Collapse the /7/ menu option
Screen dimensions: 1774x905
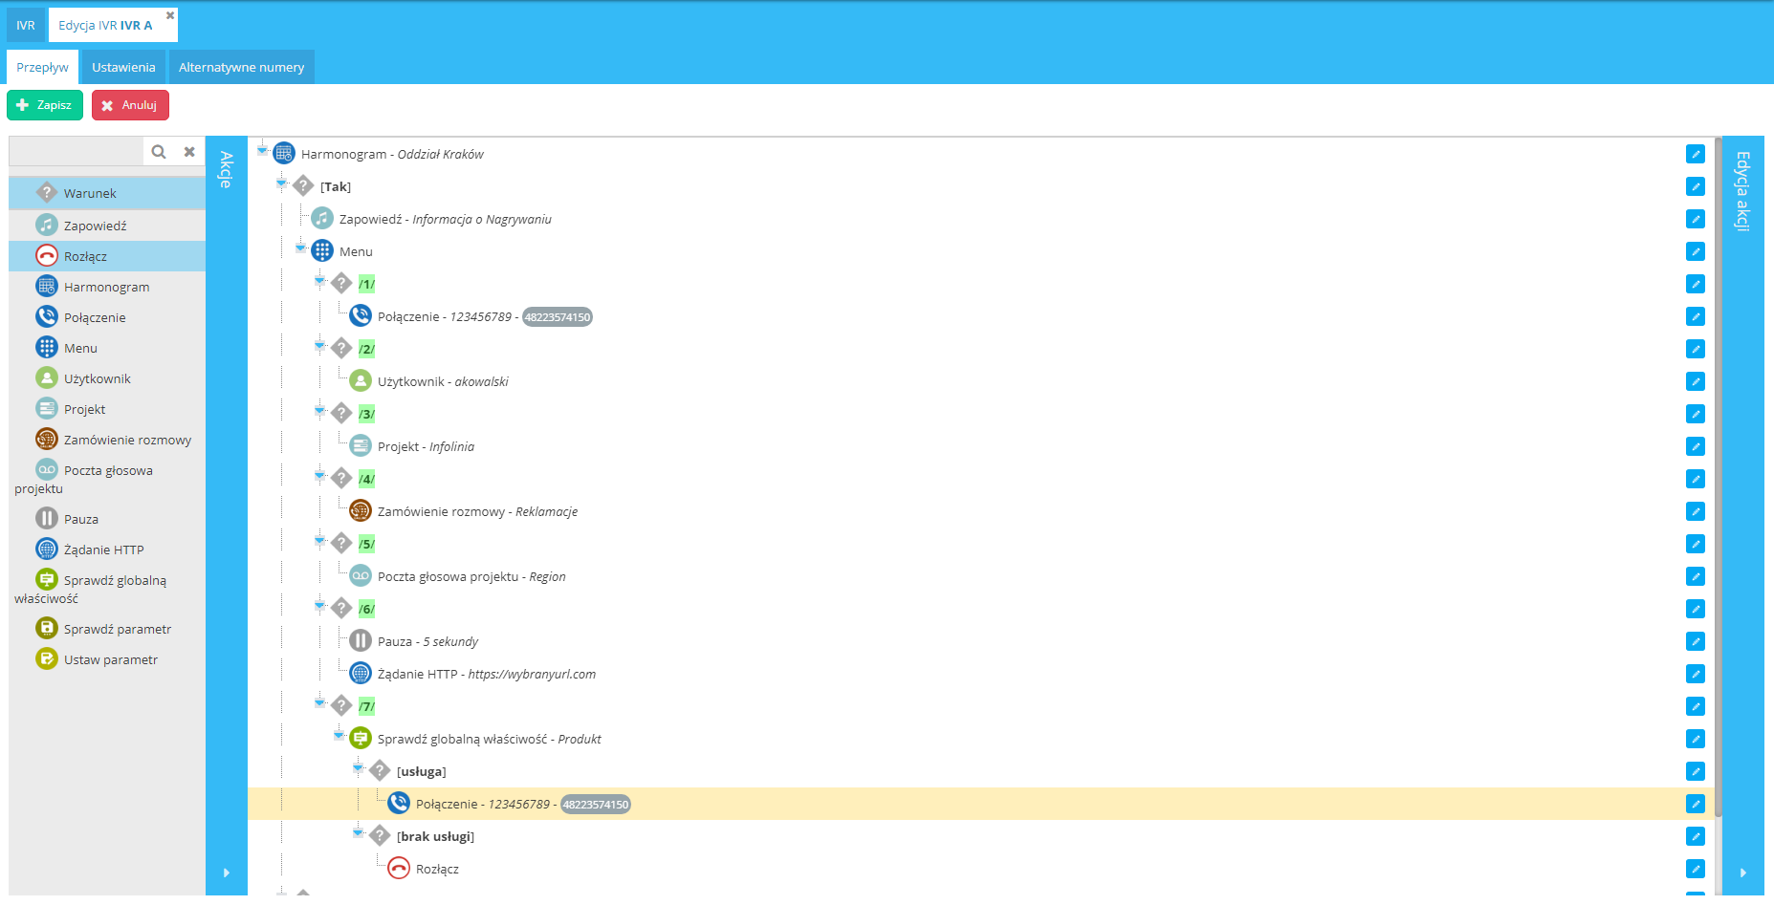pyautogui.click(x=319, y=702)
